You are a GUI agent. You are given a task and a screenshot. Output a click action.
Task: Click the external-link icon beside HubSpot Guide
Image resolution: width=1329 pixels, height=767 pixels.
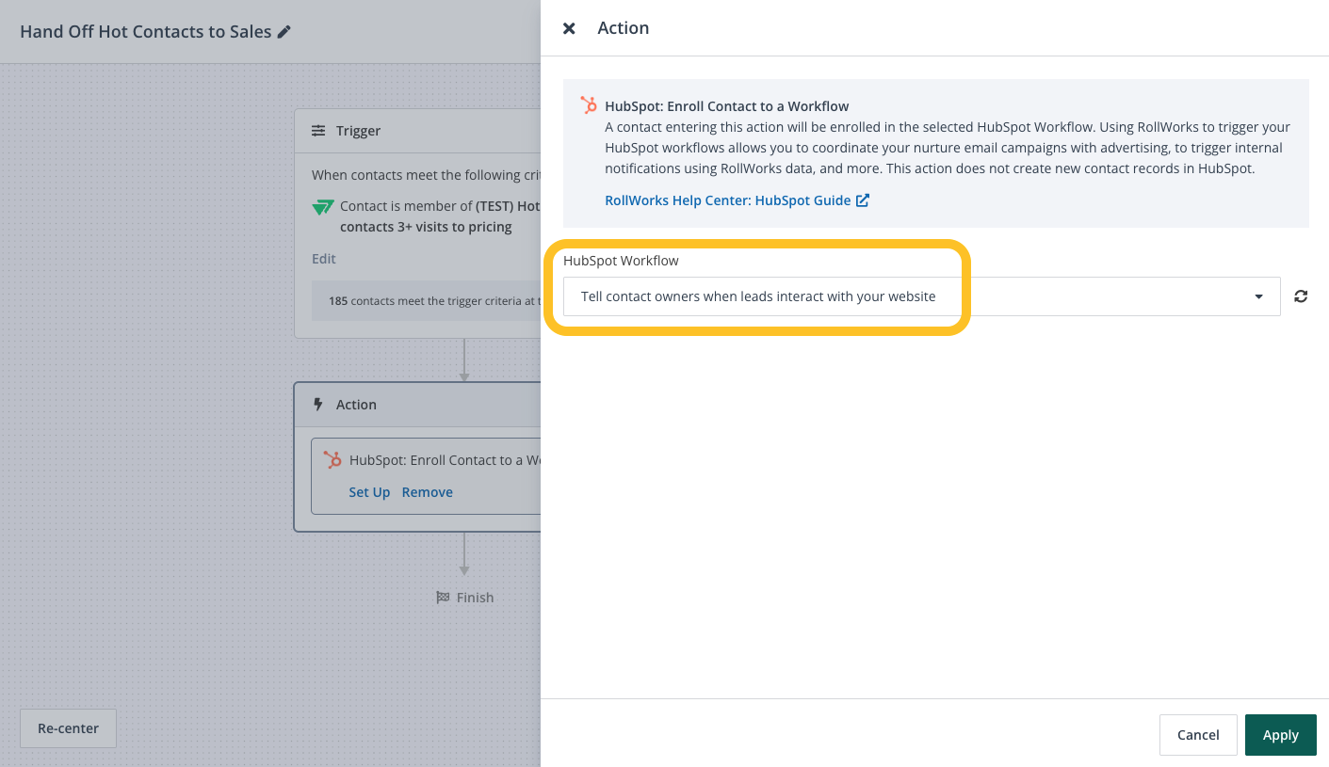point(863,200)
